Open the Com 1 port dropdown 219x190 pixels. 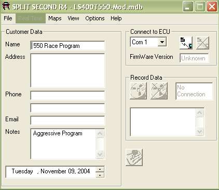pyautogui.click(x=162, y=42)
